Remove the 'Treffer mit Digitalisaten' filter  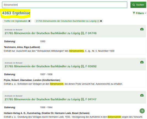(29, 21)
